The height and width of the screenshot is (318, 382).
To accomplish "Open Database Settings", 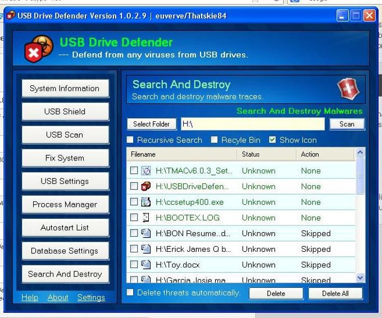I will coord(65,251).
